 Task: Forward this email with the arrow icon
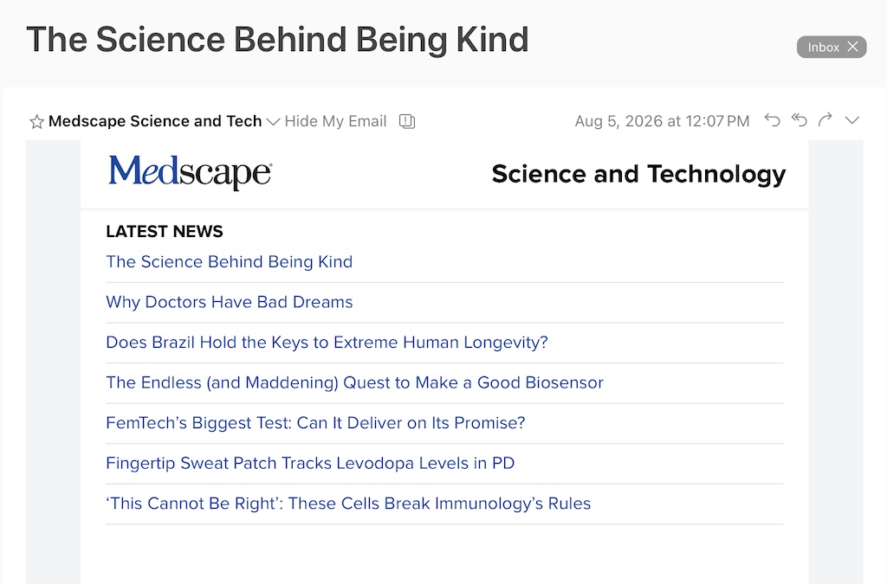(x=825, y=119)
